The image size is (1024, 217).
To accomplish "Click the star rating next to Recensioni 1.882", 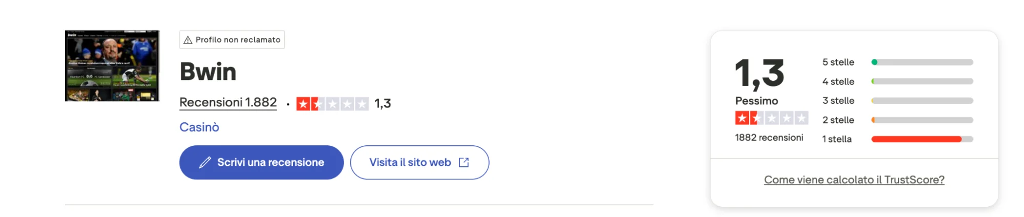I will pyautogui.click(x=332, y=104).
